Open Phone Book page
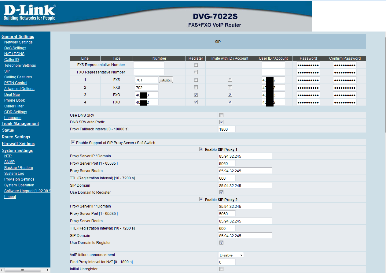 pos(14,100)
